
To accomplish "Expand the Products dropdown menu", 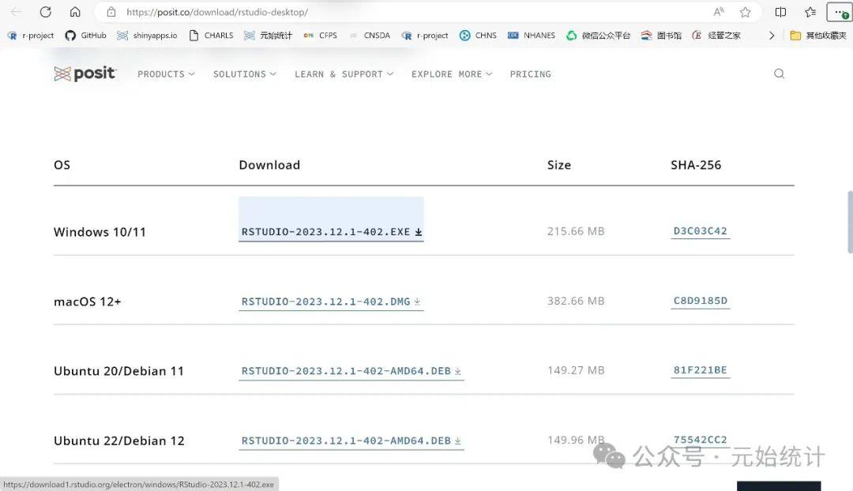I will point(166,74).
